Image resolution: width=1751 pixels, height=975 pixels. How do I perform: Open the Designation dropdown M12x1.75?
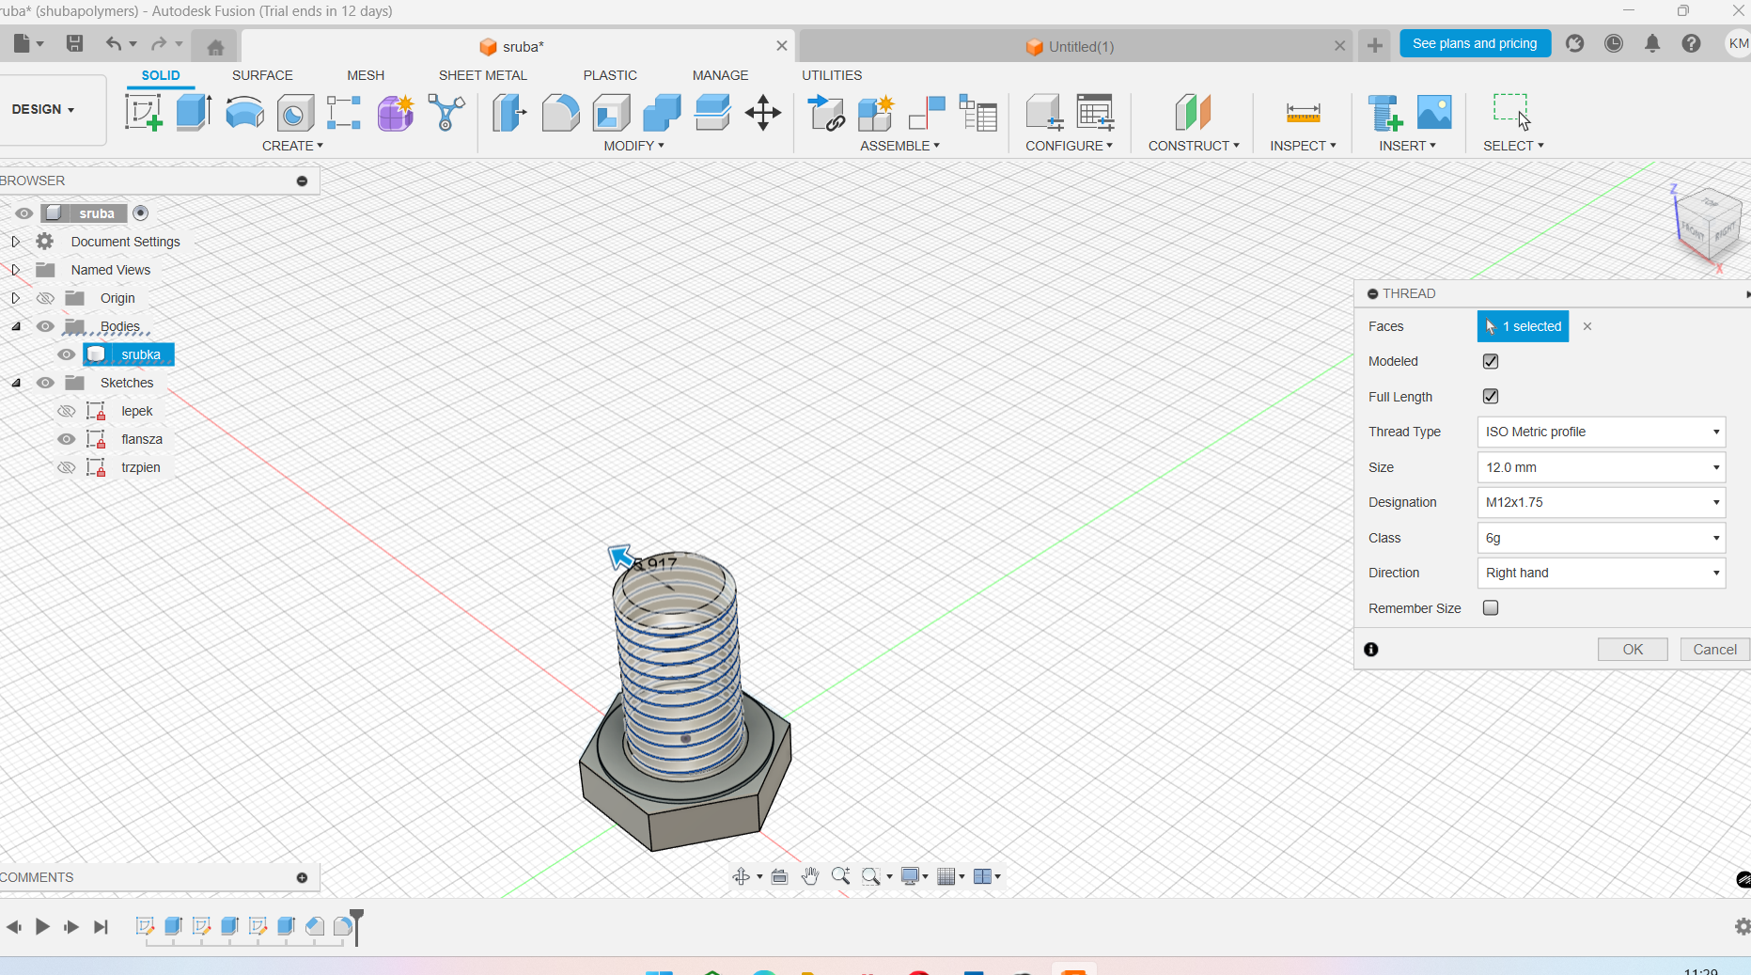[1601, 502]
